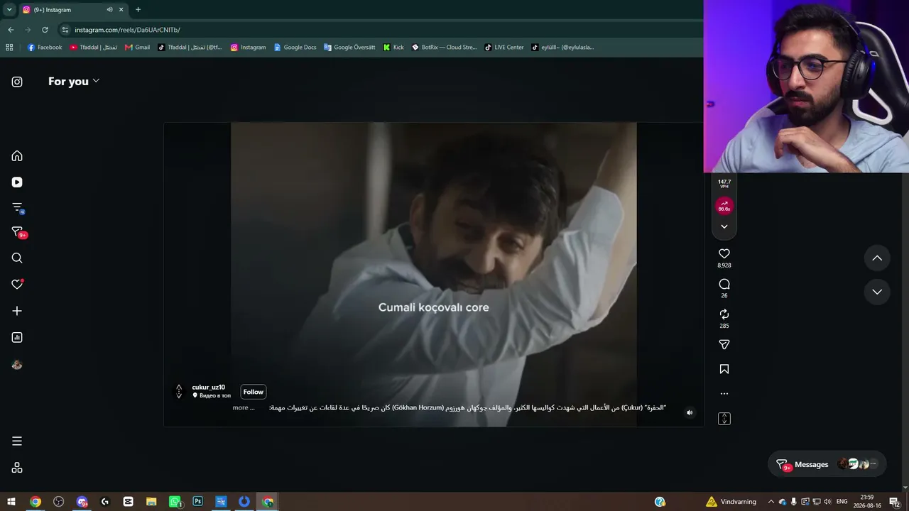909x511 pixels.
Task: Open the Vindvarning weather alert
Action: coord(731,502)
